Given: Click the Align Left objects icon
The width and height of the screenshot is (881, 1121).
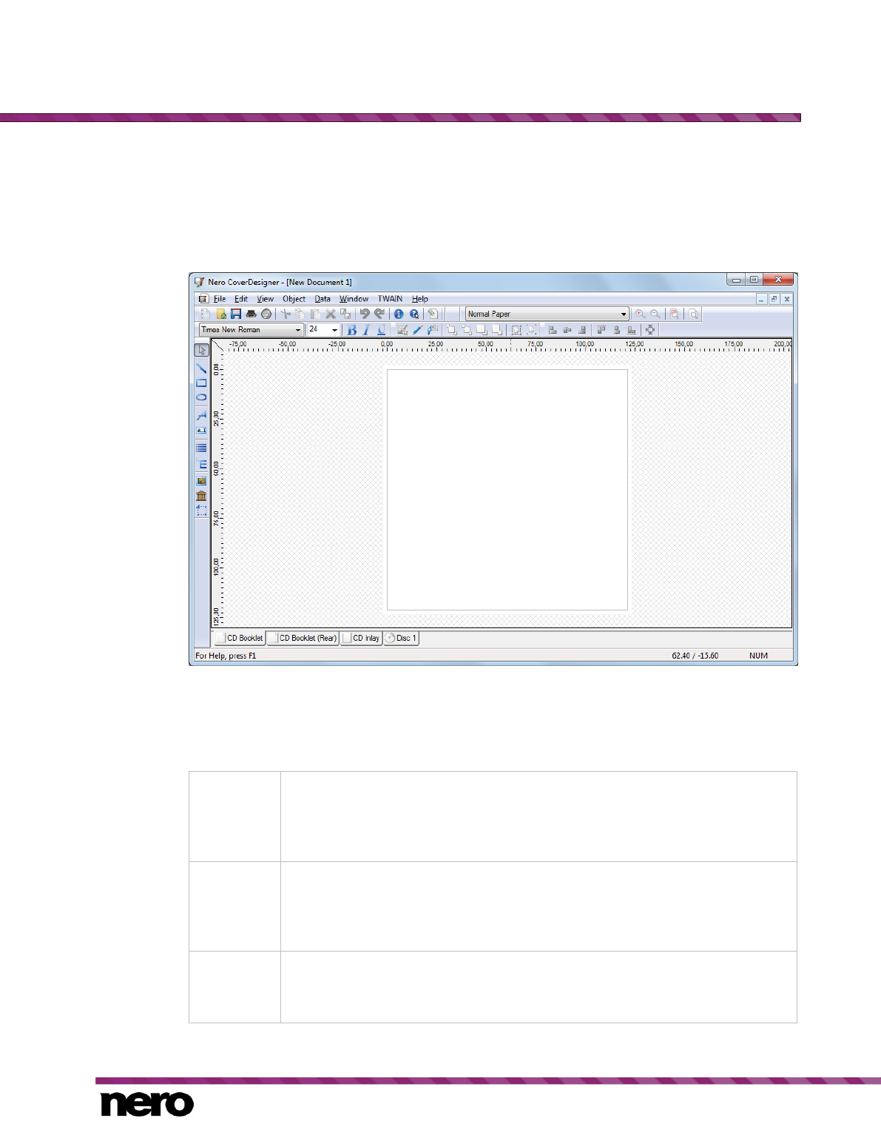Looking at the screenshot, I should click(x=552, y=330).
